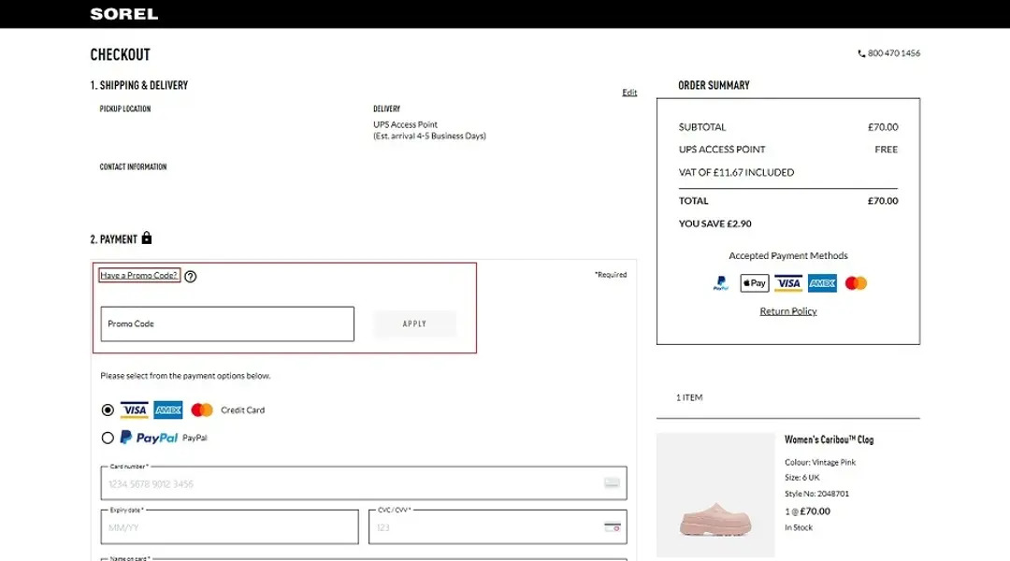Screen dimensions: 1010x561
Task: Select the Credit Card payment radio button
Action: point(108,410)
